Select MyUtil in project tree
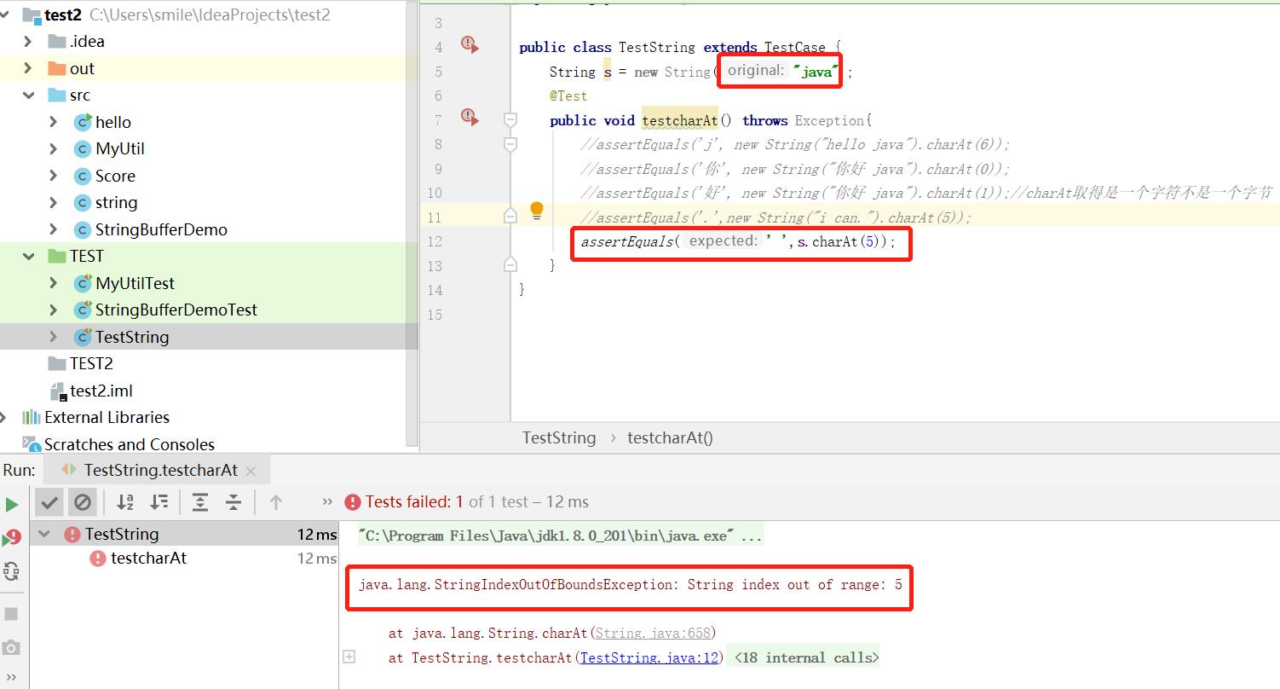This screenshot has height=689, width=1280. click(120, 148)
